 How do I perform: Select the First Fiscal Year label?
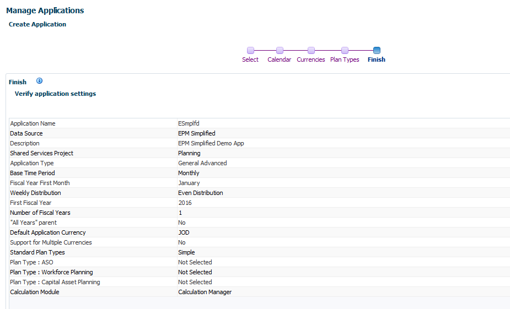30,203
